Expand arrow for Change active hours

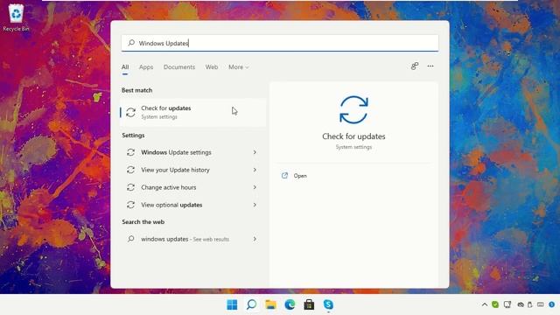(255, 187)
